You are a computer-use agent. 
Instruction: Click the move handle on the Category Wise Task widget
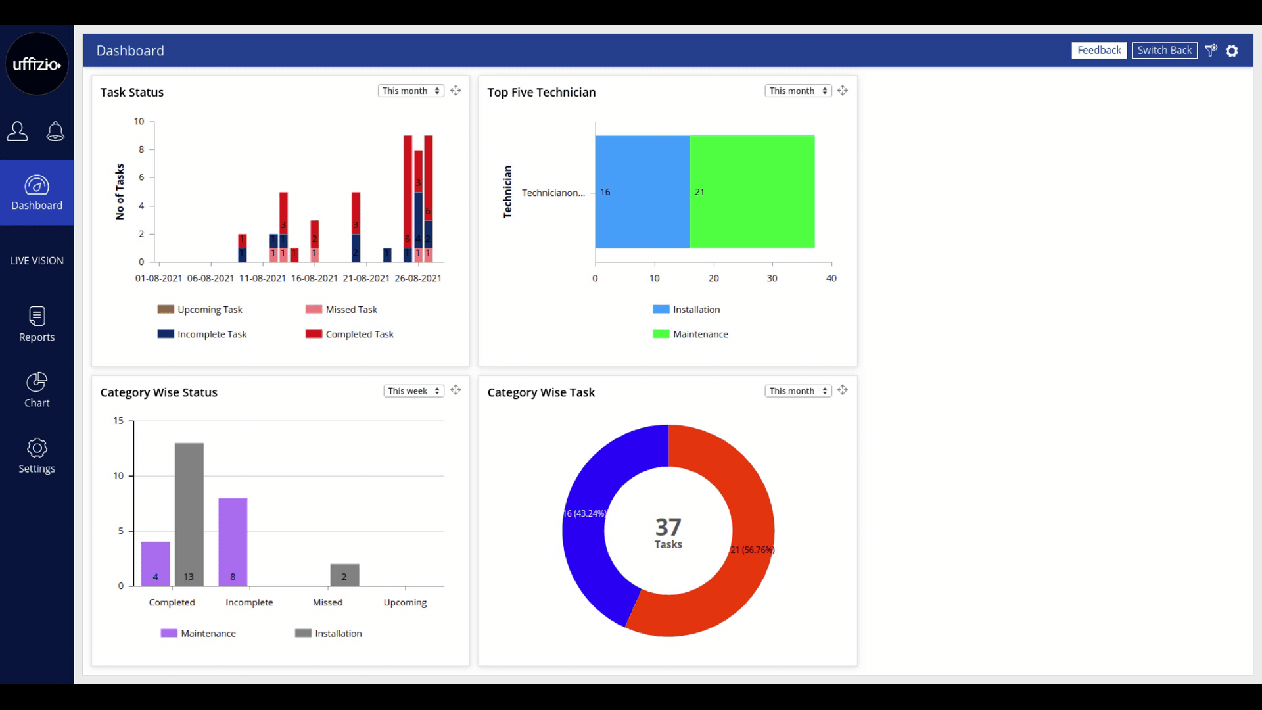(843, 390)
